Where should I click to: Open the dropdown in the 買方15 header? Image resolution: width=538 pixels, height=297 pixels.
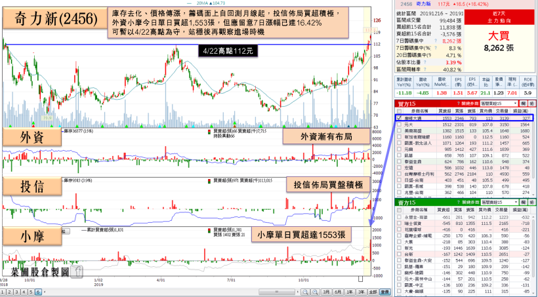499,104
